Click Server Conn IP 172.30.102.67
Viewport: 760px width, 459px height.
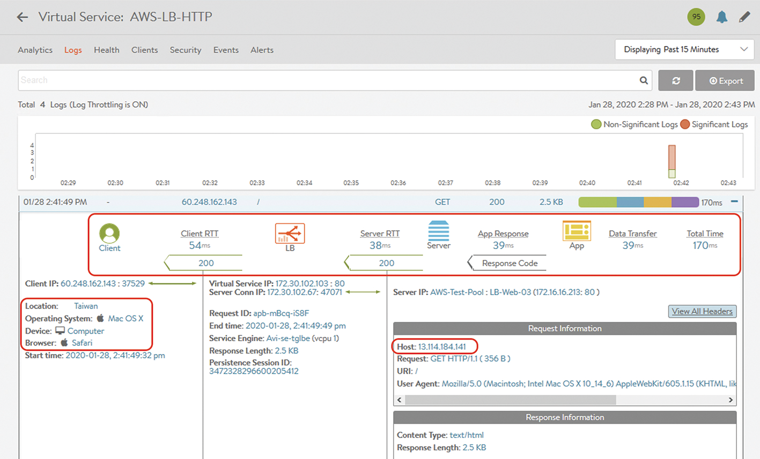click(x=305, y=292)
